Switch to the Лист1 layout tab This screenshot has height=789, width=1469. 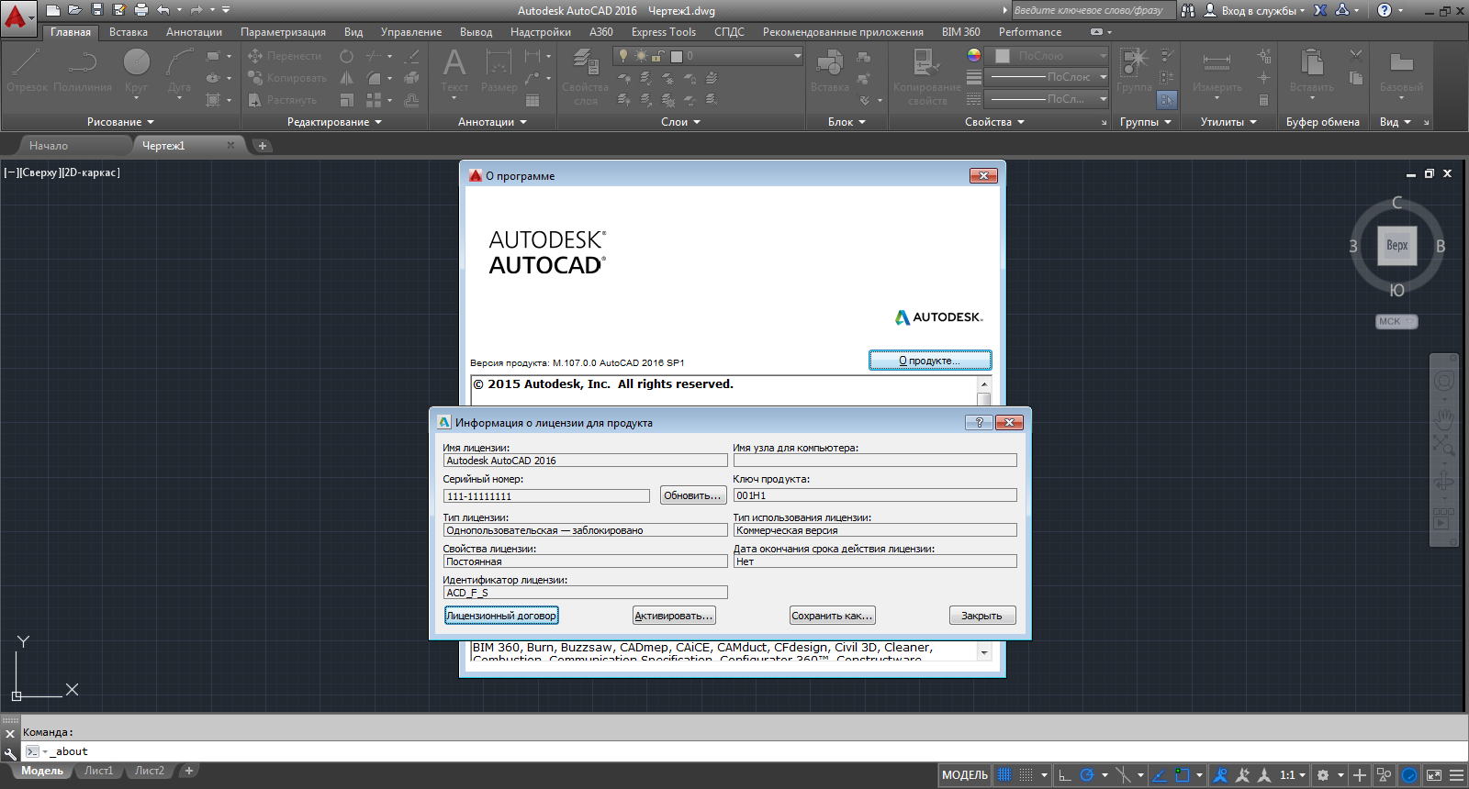click(98, 771)
